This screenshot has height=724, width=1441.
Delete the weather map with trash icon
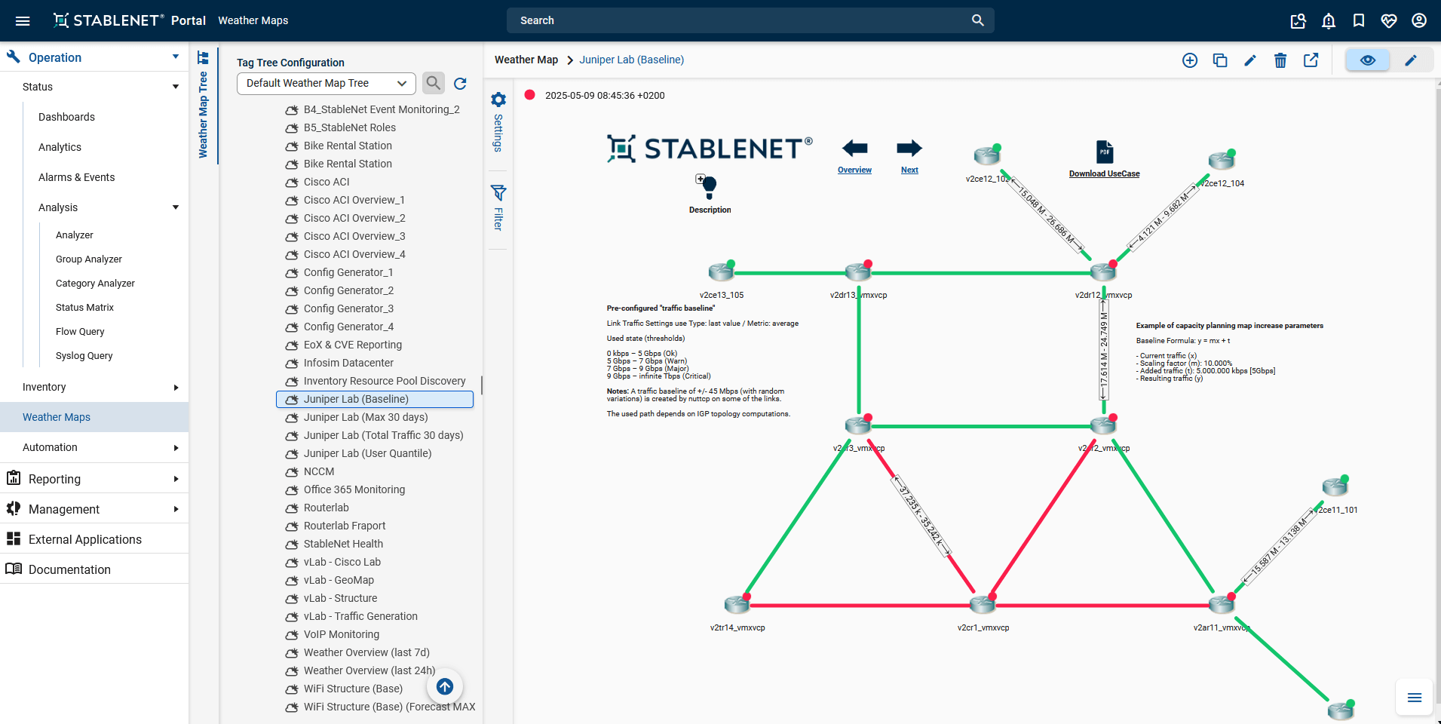[1280, 60]
